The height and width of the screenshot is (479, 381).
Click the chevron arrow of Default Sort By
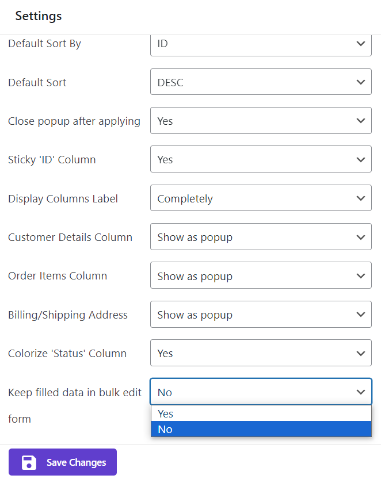(361, 44)
